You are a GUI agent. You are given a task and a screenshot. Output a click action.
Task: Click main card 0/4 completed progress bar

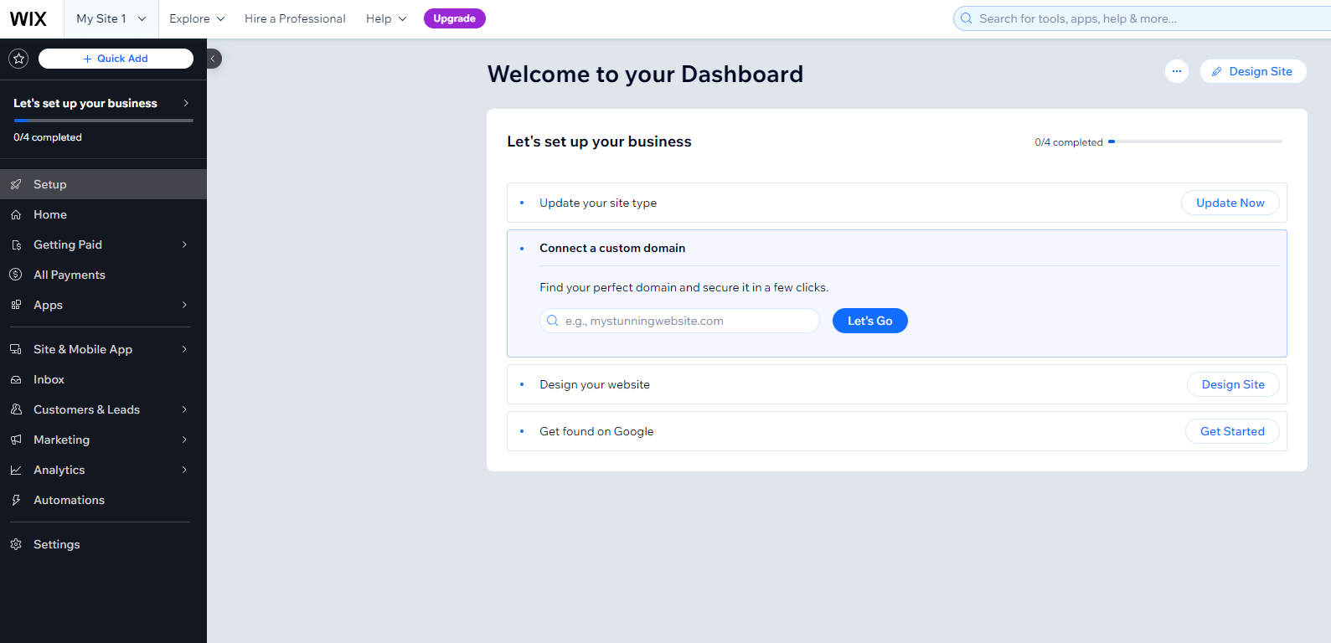[x=1195, y=141]
